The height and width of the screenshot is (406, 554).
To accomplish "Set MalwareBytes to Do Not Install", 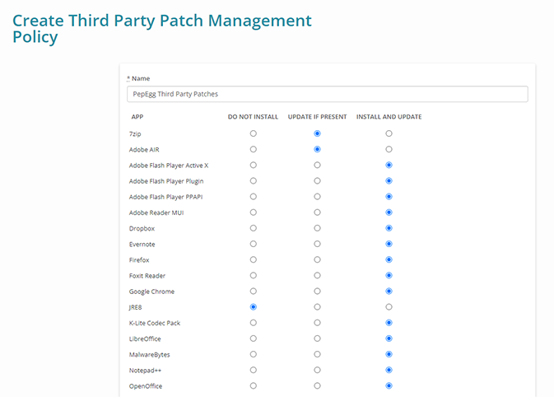I will click(254, 354).
